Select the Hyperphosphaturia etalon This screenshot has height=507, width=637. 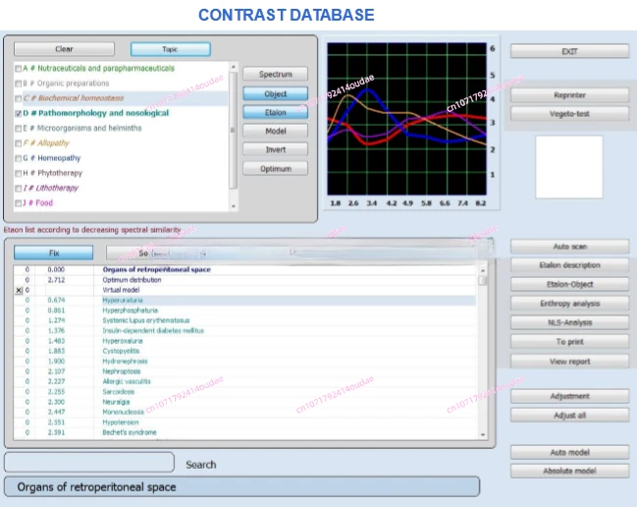click(245, 310)
